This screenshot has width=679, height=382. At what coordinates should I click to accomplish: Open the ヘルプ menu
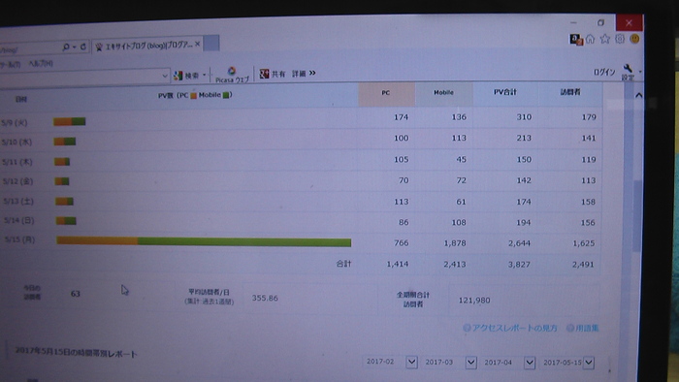41,64
